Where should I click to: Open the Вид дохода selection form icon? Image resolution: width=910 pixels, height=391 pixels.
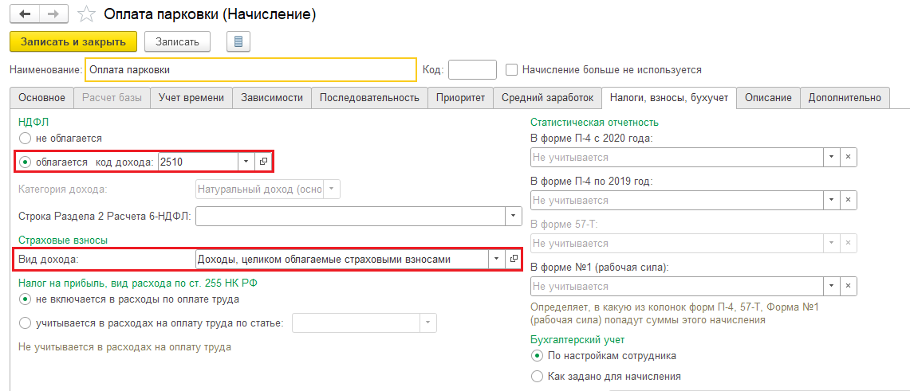[514, 259]
